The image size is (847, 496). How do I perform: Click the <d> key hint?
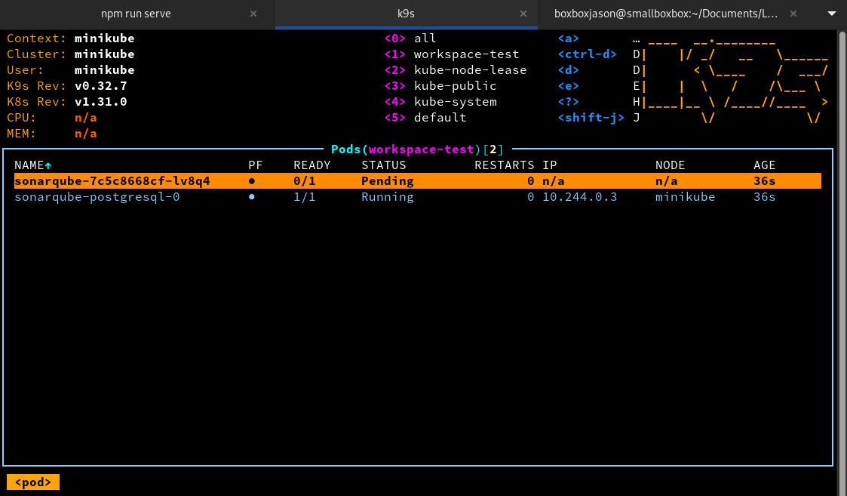coord(568,69)
